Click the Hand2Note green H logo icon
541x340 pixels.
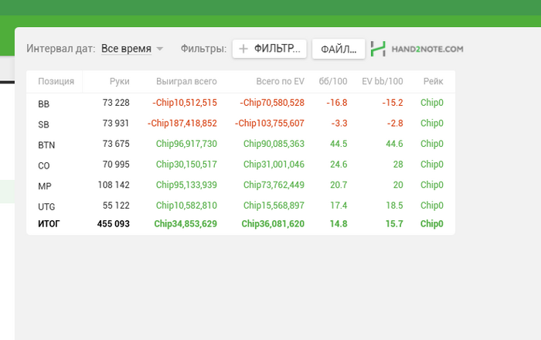click(378, 49)
